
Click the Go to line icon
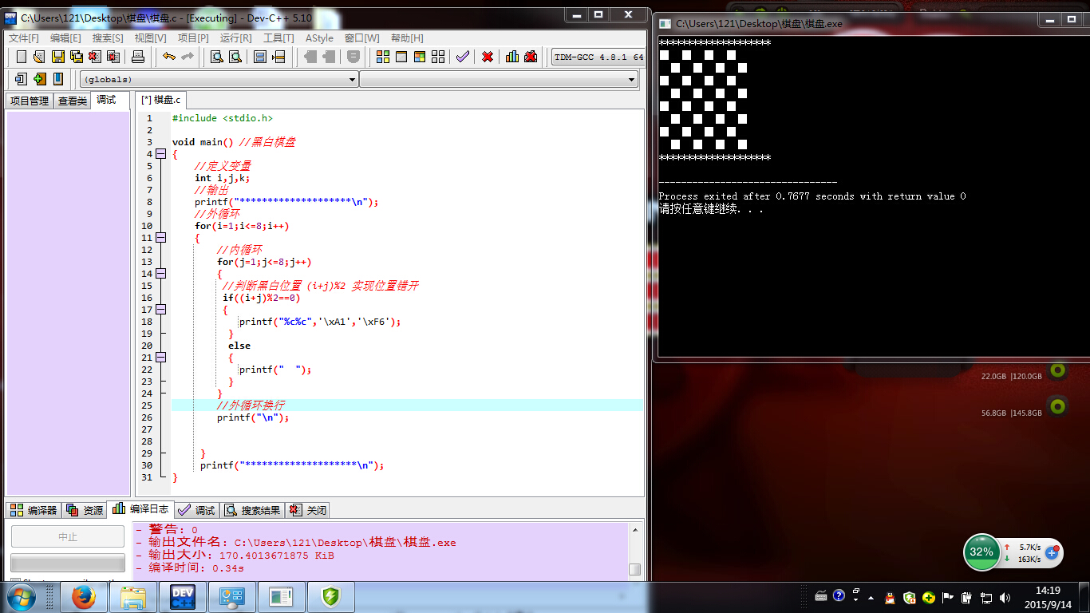click(x=278, y=57)
